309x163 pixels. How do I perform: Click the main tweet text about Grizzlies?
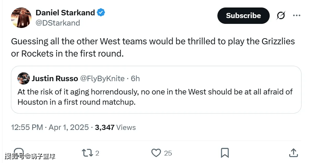click(153, 47)
